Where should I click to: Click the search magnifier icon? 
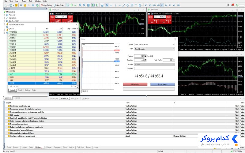point(228,5)
